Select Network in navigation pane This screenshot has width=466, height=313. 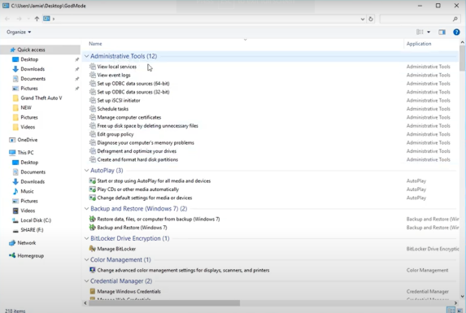coord(27,243)
